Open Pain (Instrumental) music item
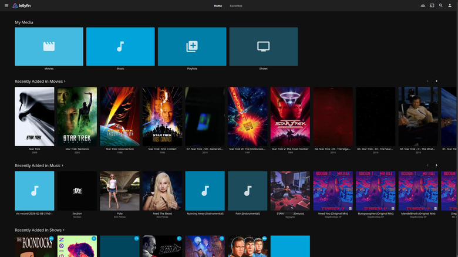This screenshot has width=458, height=257. point(248,191)
